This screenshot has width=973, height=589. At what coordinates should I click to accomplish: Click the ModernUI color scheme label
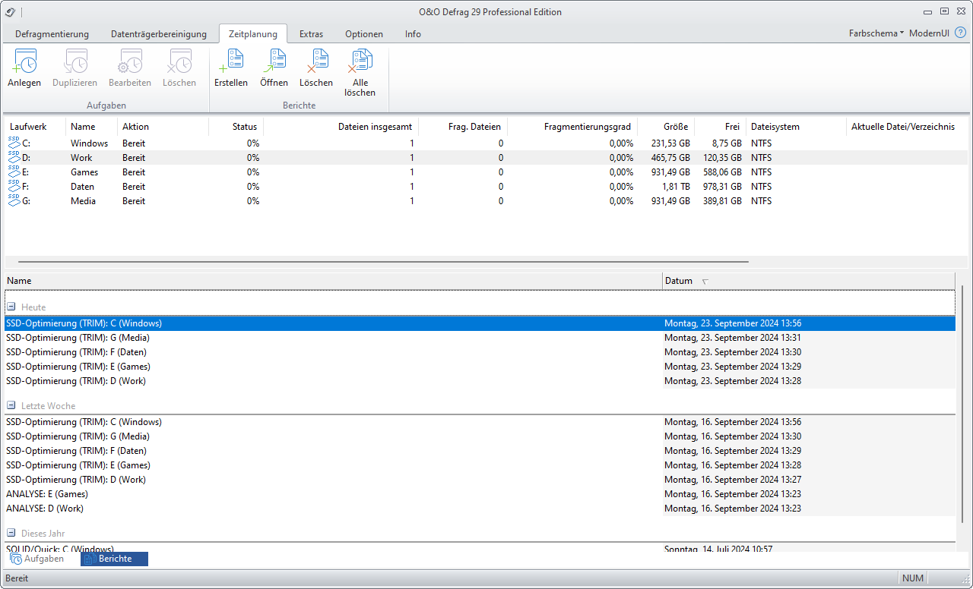pyautogui.click(x=929, y=33)
